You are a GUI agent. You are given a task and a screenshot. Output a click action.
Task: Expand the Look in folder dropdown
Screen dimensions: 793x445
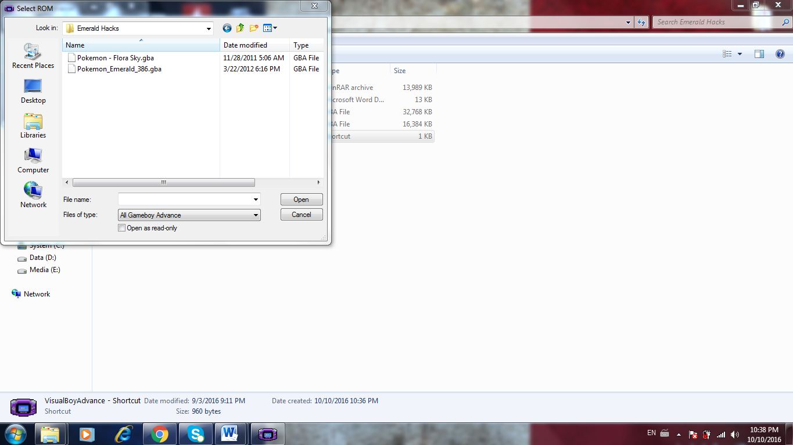(x=209, y=28)
